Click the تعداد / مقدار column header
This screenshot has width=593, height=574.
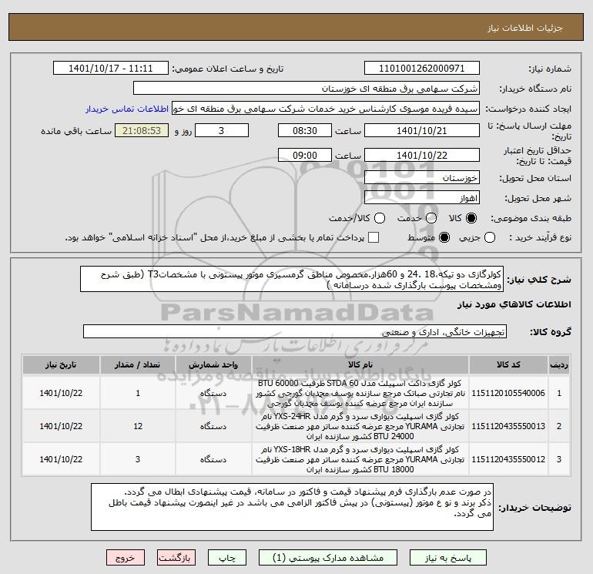click(138, 364)
